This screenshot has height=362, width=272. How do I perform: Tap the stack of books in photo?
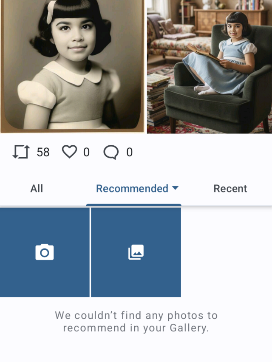pos(158,99)
